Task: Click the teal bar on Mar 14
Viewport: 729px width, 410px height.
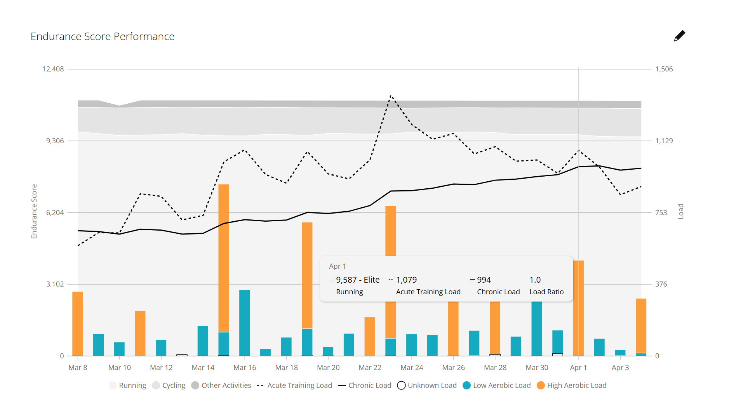Action: [x=203, y=341]
